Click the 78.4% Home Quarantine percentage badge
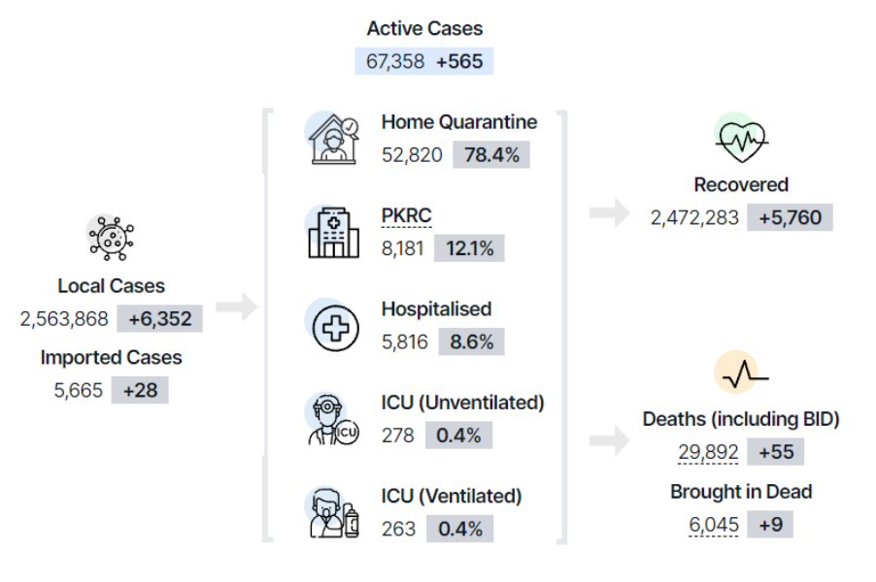 (x=491, y=155)
